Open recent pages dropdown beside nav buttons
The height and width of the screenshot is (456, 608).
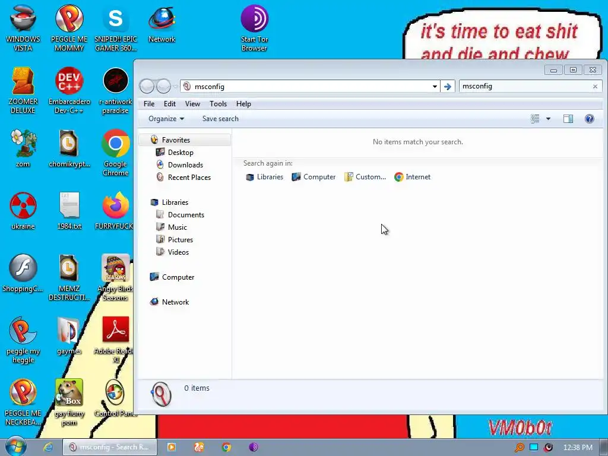[176, 86]
